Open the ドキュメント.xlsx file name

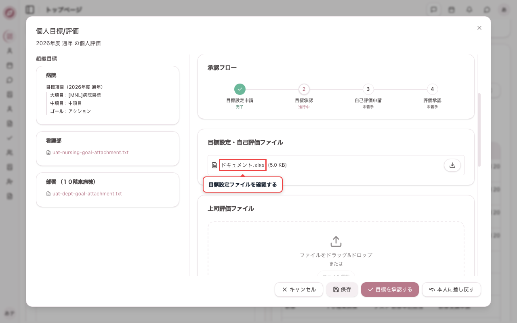click(243, 165)
